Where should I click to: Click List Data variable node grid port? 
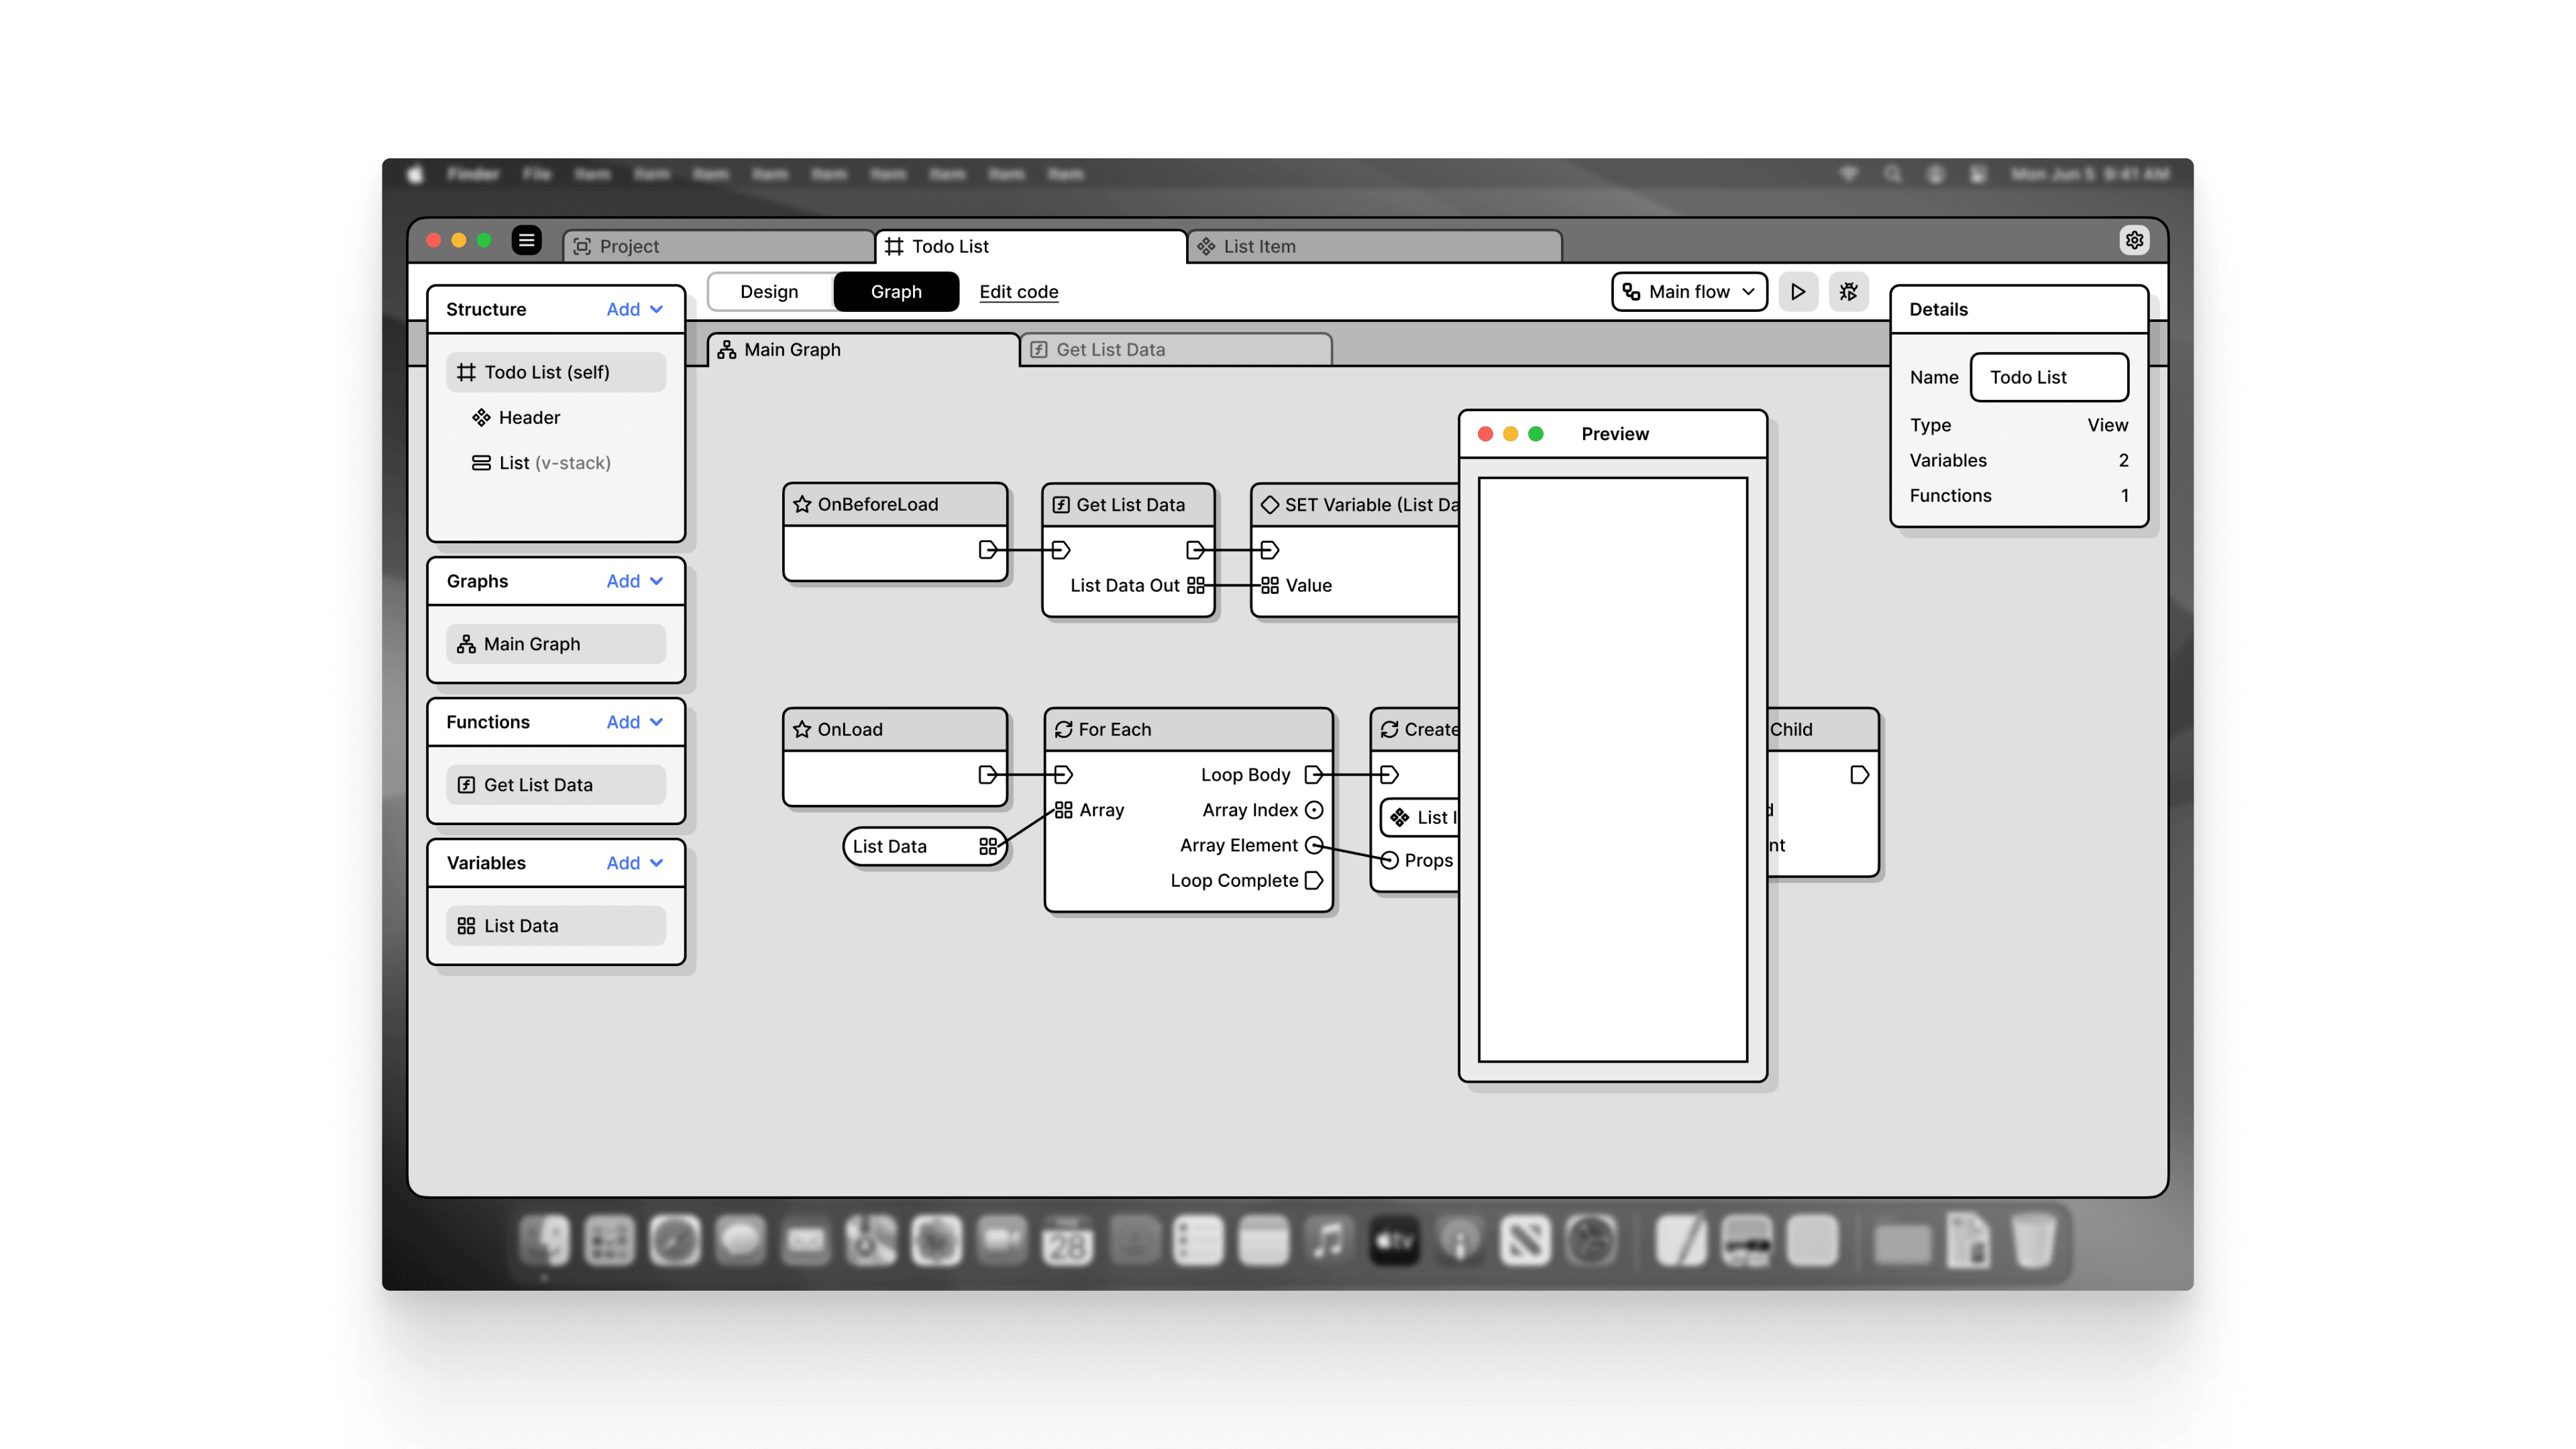988,847
